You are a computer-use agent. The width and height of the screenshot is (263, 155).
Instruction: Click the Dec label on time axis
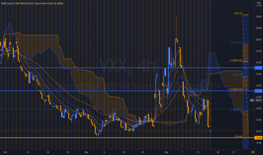pyautogui.click(x=166, y=152)
